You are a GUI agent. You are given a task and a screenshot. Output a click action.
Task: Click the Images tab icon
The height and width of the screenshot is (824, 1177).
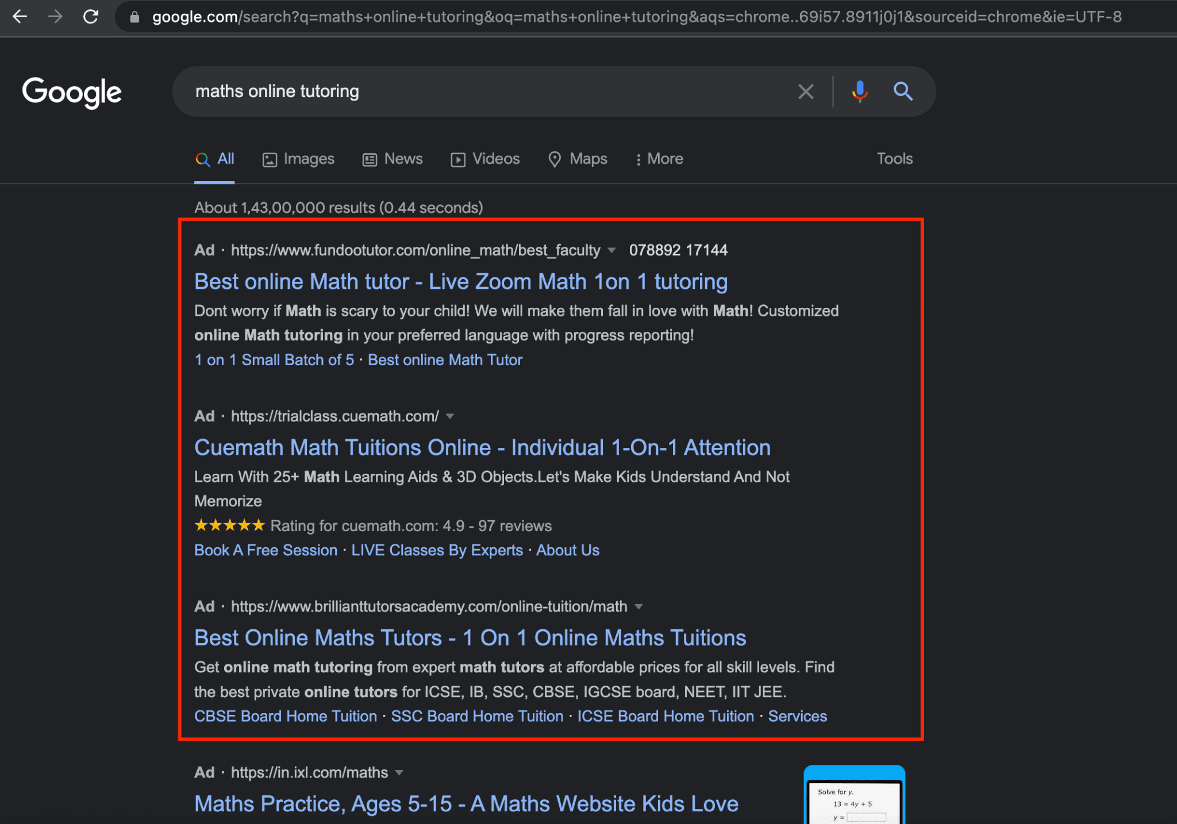click(x=270, y=160)
